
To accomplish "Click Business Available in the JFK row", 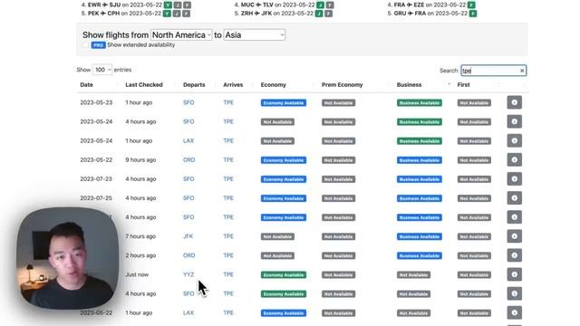I will pos(419,236).
